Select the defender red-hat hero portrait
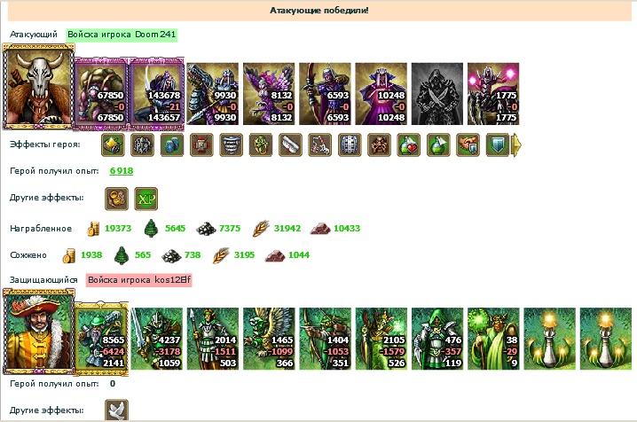Viewport: 637px width, 422px height. coord(39,332)
